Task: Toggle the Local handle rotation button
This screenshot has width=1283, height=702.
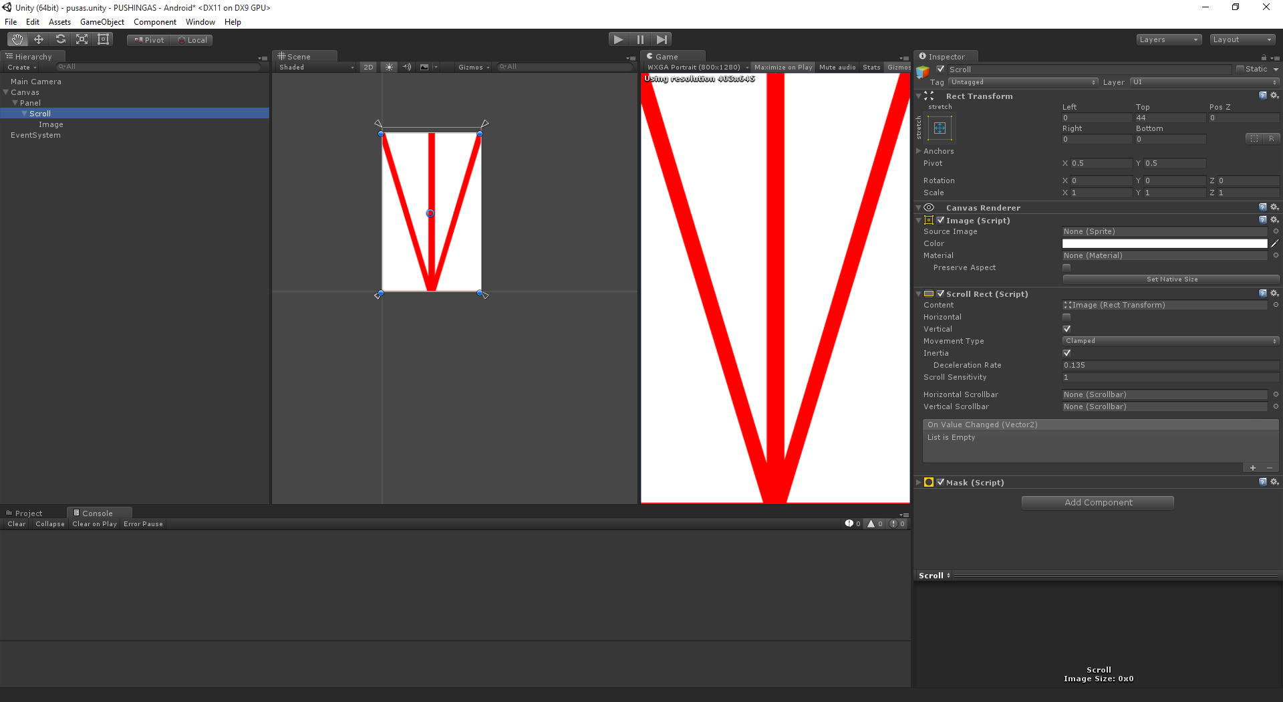Action: [x=192, y=40]
